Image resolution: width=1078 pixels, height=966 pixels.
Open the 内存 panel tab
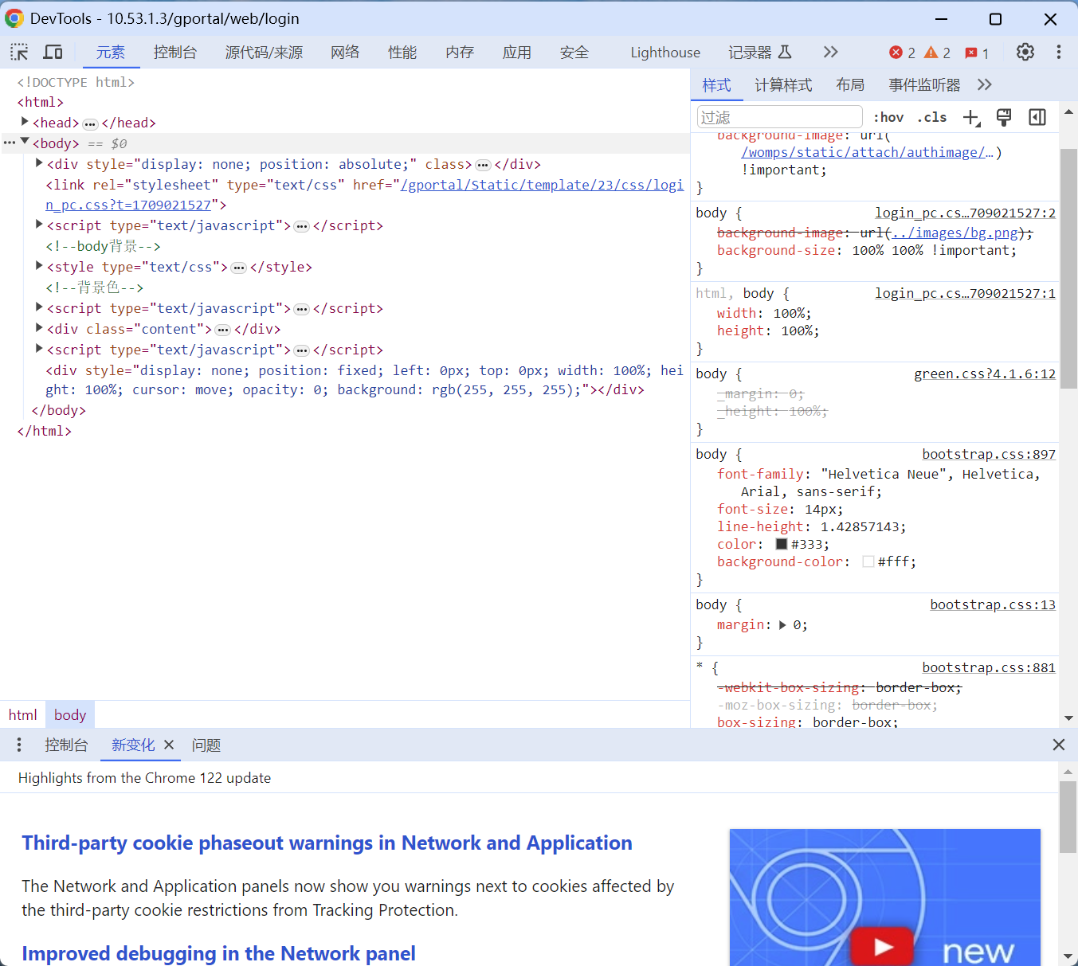[460, 53]
